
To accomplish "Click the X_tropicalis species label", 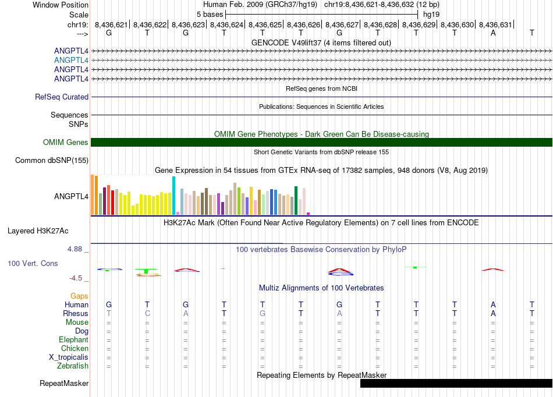I will tap(69, 357).
